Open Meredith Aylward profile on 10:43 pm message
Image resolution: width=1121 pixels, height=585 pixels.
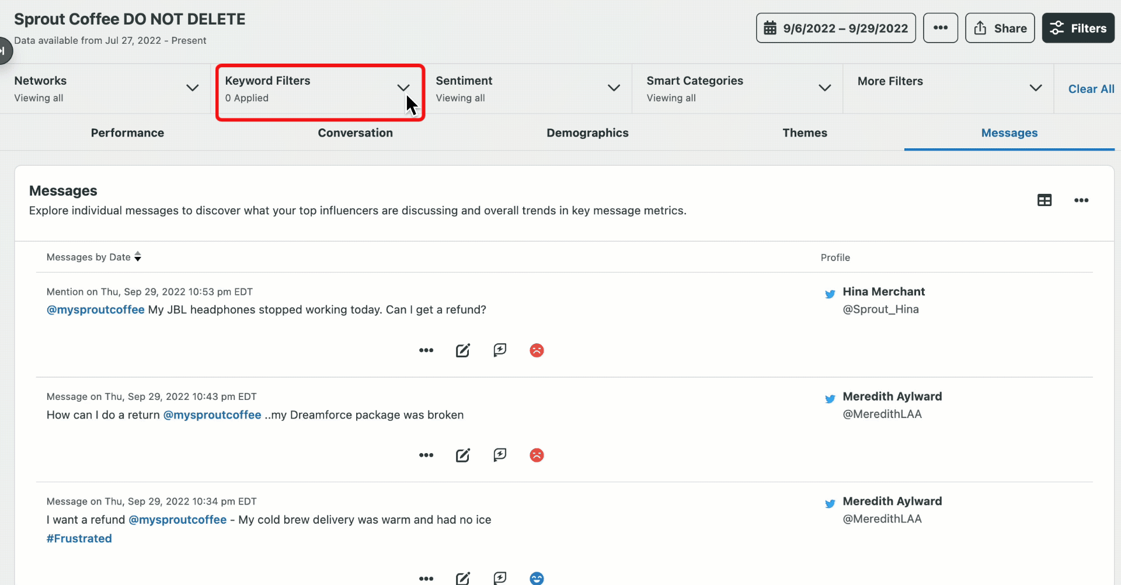tap(892, 396)
